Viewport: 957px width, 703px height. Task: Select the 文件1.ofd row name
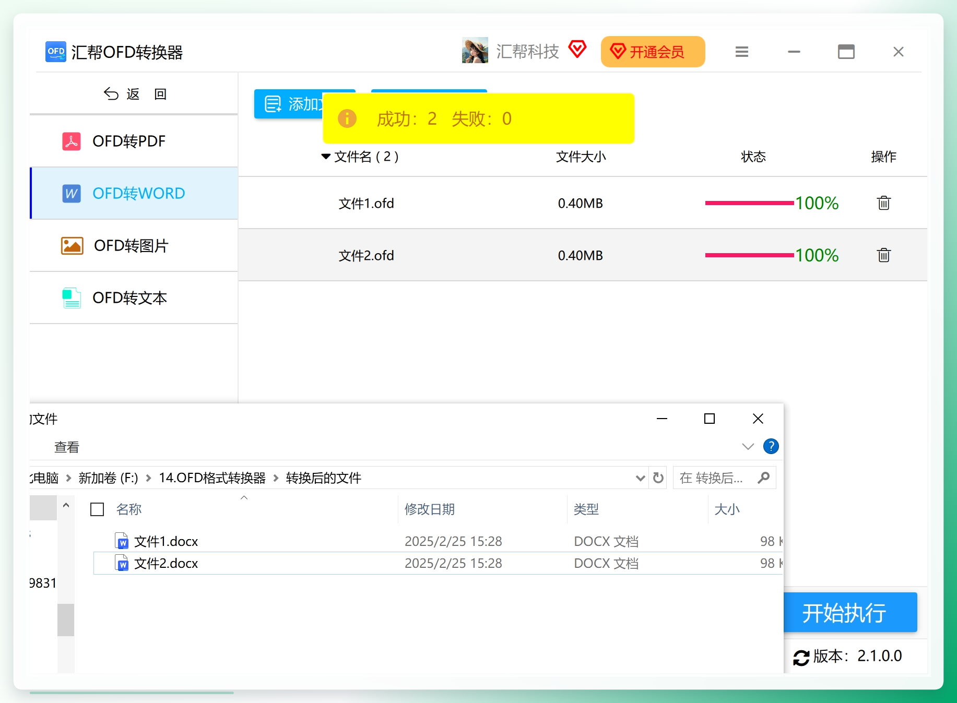click(366, 203)
